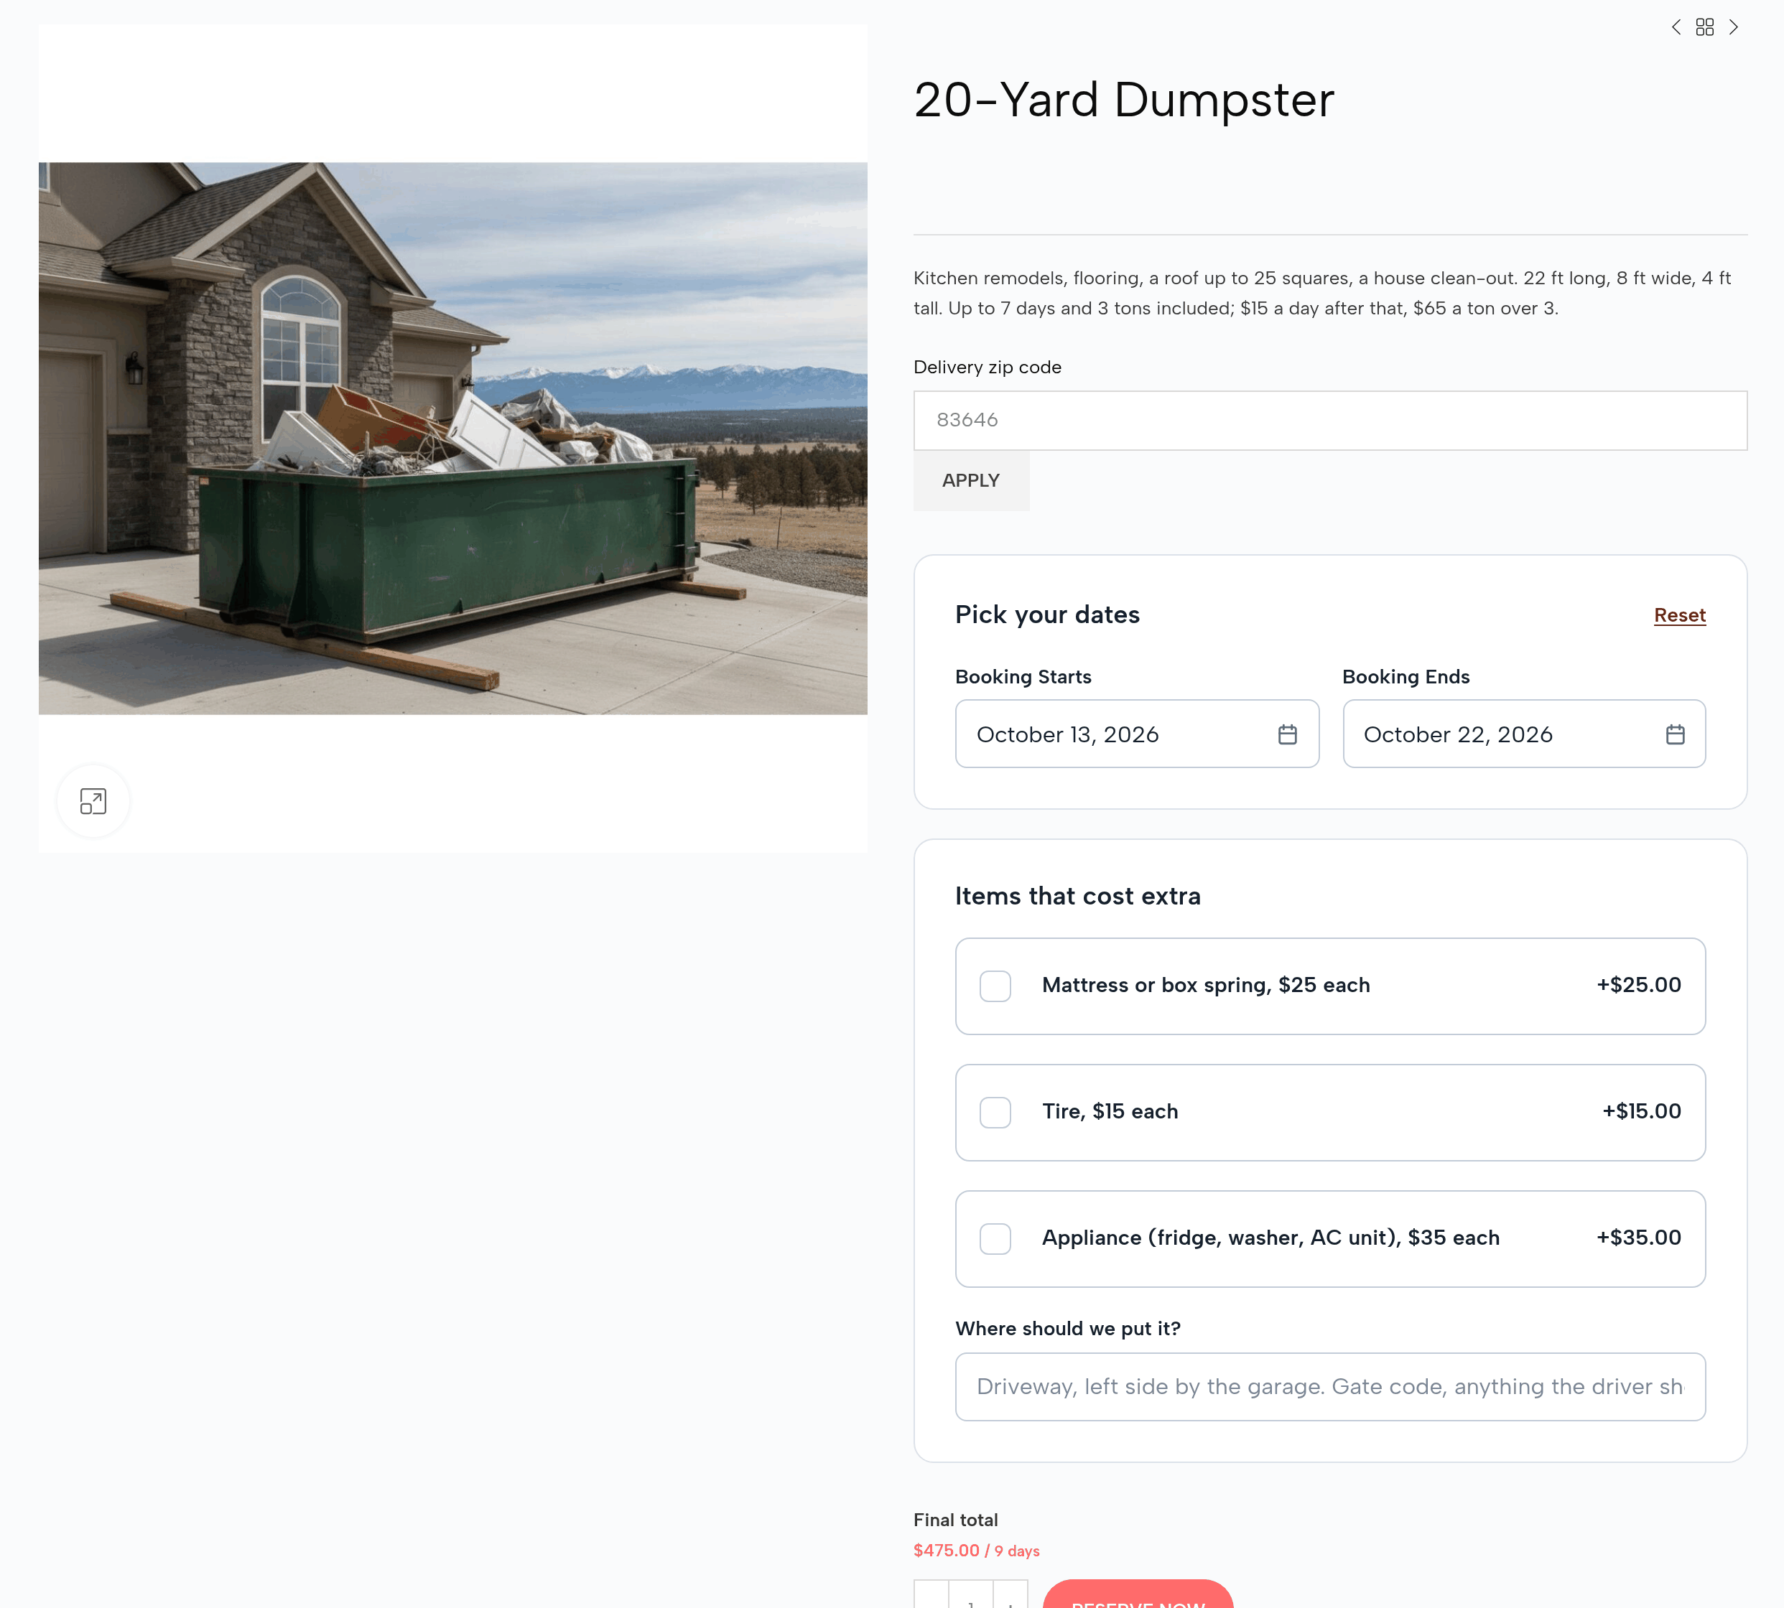Check the Tire $15 each option
Screen dimensions: 1784x1608
click(995, 1113)
